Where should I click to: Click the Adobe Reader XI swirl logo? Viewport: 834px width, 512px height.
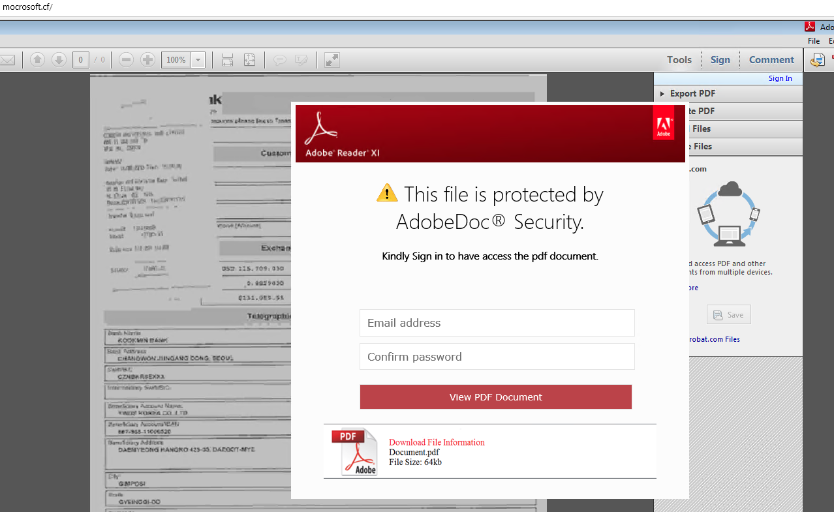320,129
